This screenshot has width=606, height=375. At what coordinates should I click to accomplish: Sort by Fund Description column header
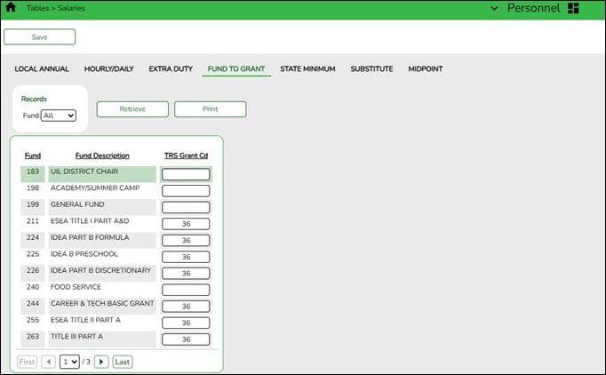tap(102, 156)
